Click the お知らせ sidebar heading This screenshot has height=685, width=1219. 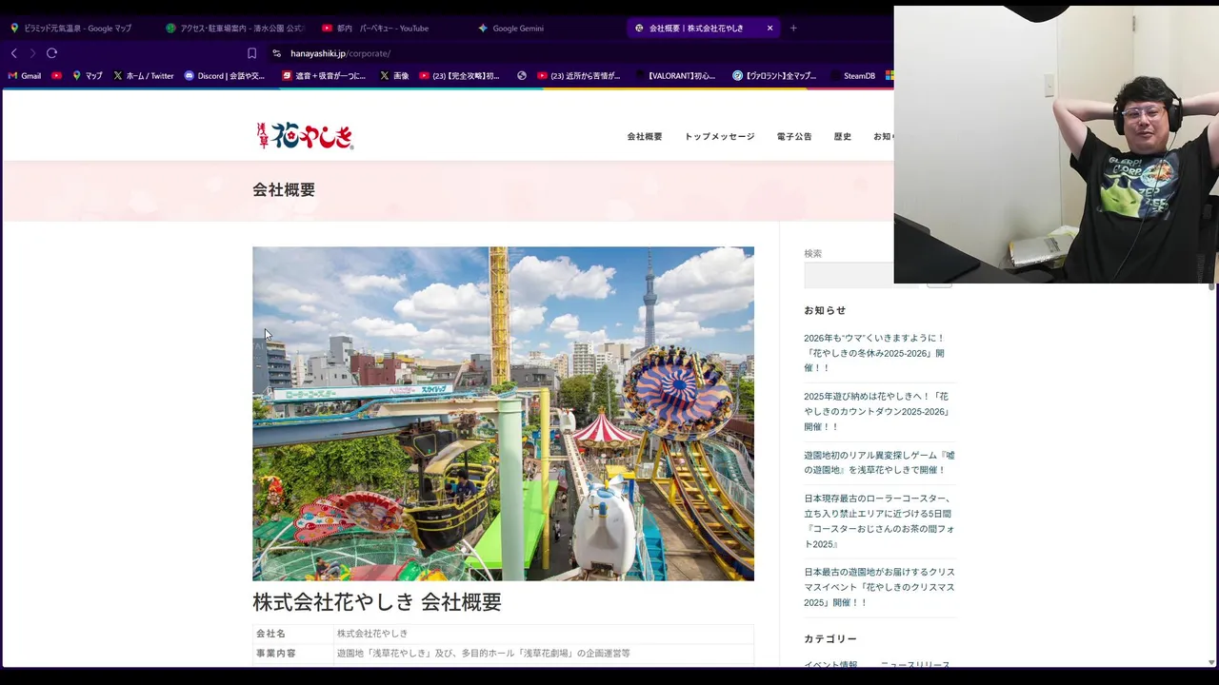coord(825,310)
